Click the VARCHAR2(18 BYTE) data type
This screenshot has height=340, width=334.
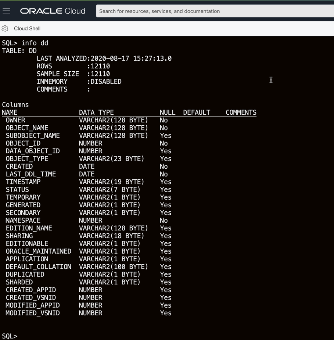111,236
